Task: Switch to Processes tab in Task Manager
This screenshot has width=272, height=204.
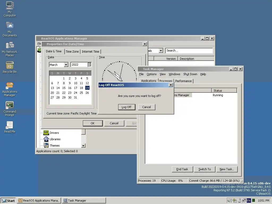Action: tap(166, 81)
